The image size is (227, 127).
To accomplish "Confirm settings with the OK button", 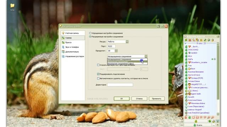I will (x=121, y=99).
